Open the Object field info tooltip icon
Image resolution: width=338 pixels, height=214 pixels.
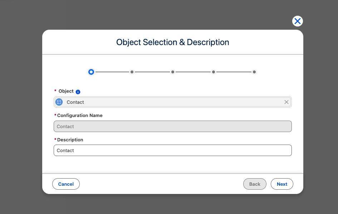(78, 92)
